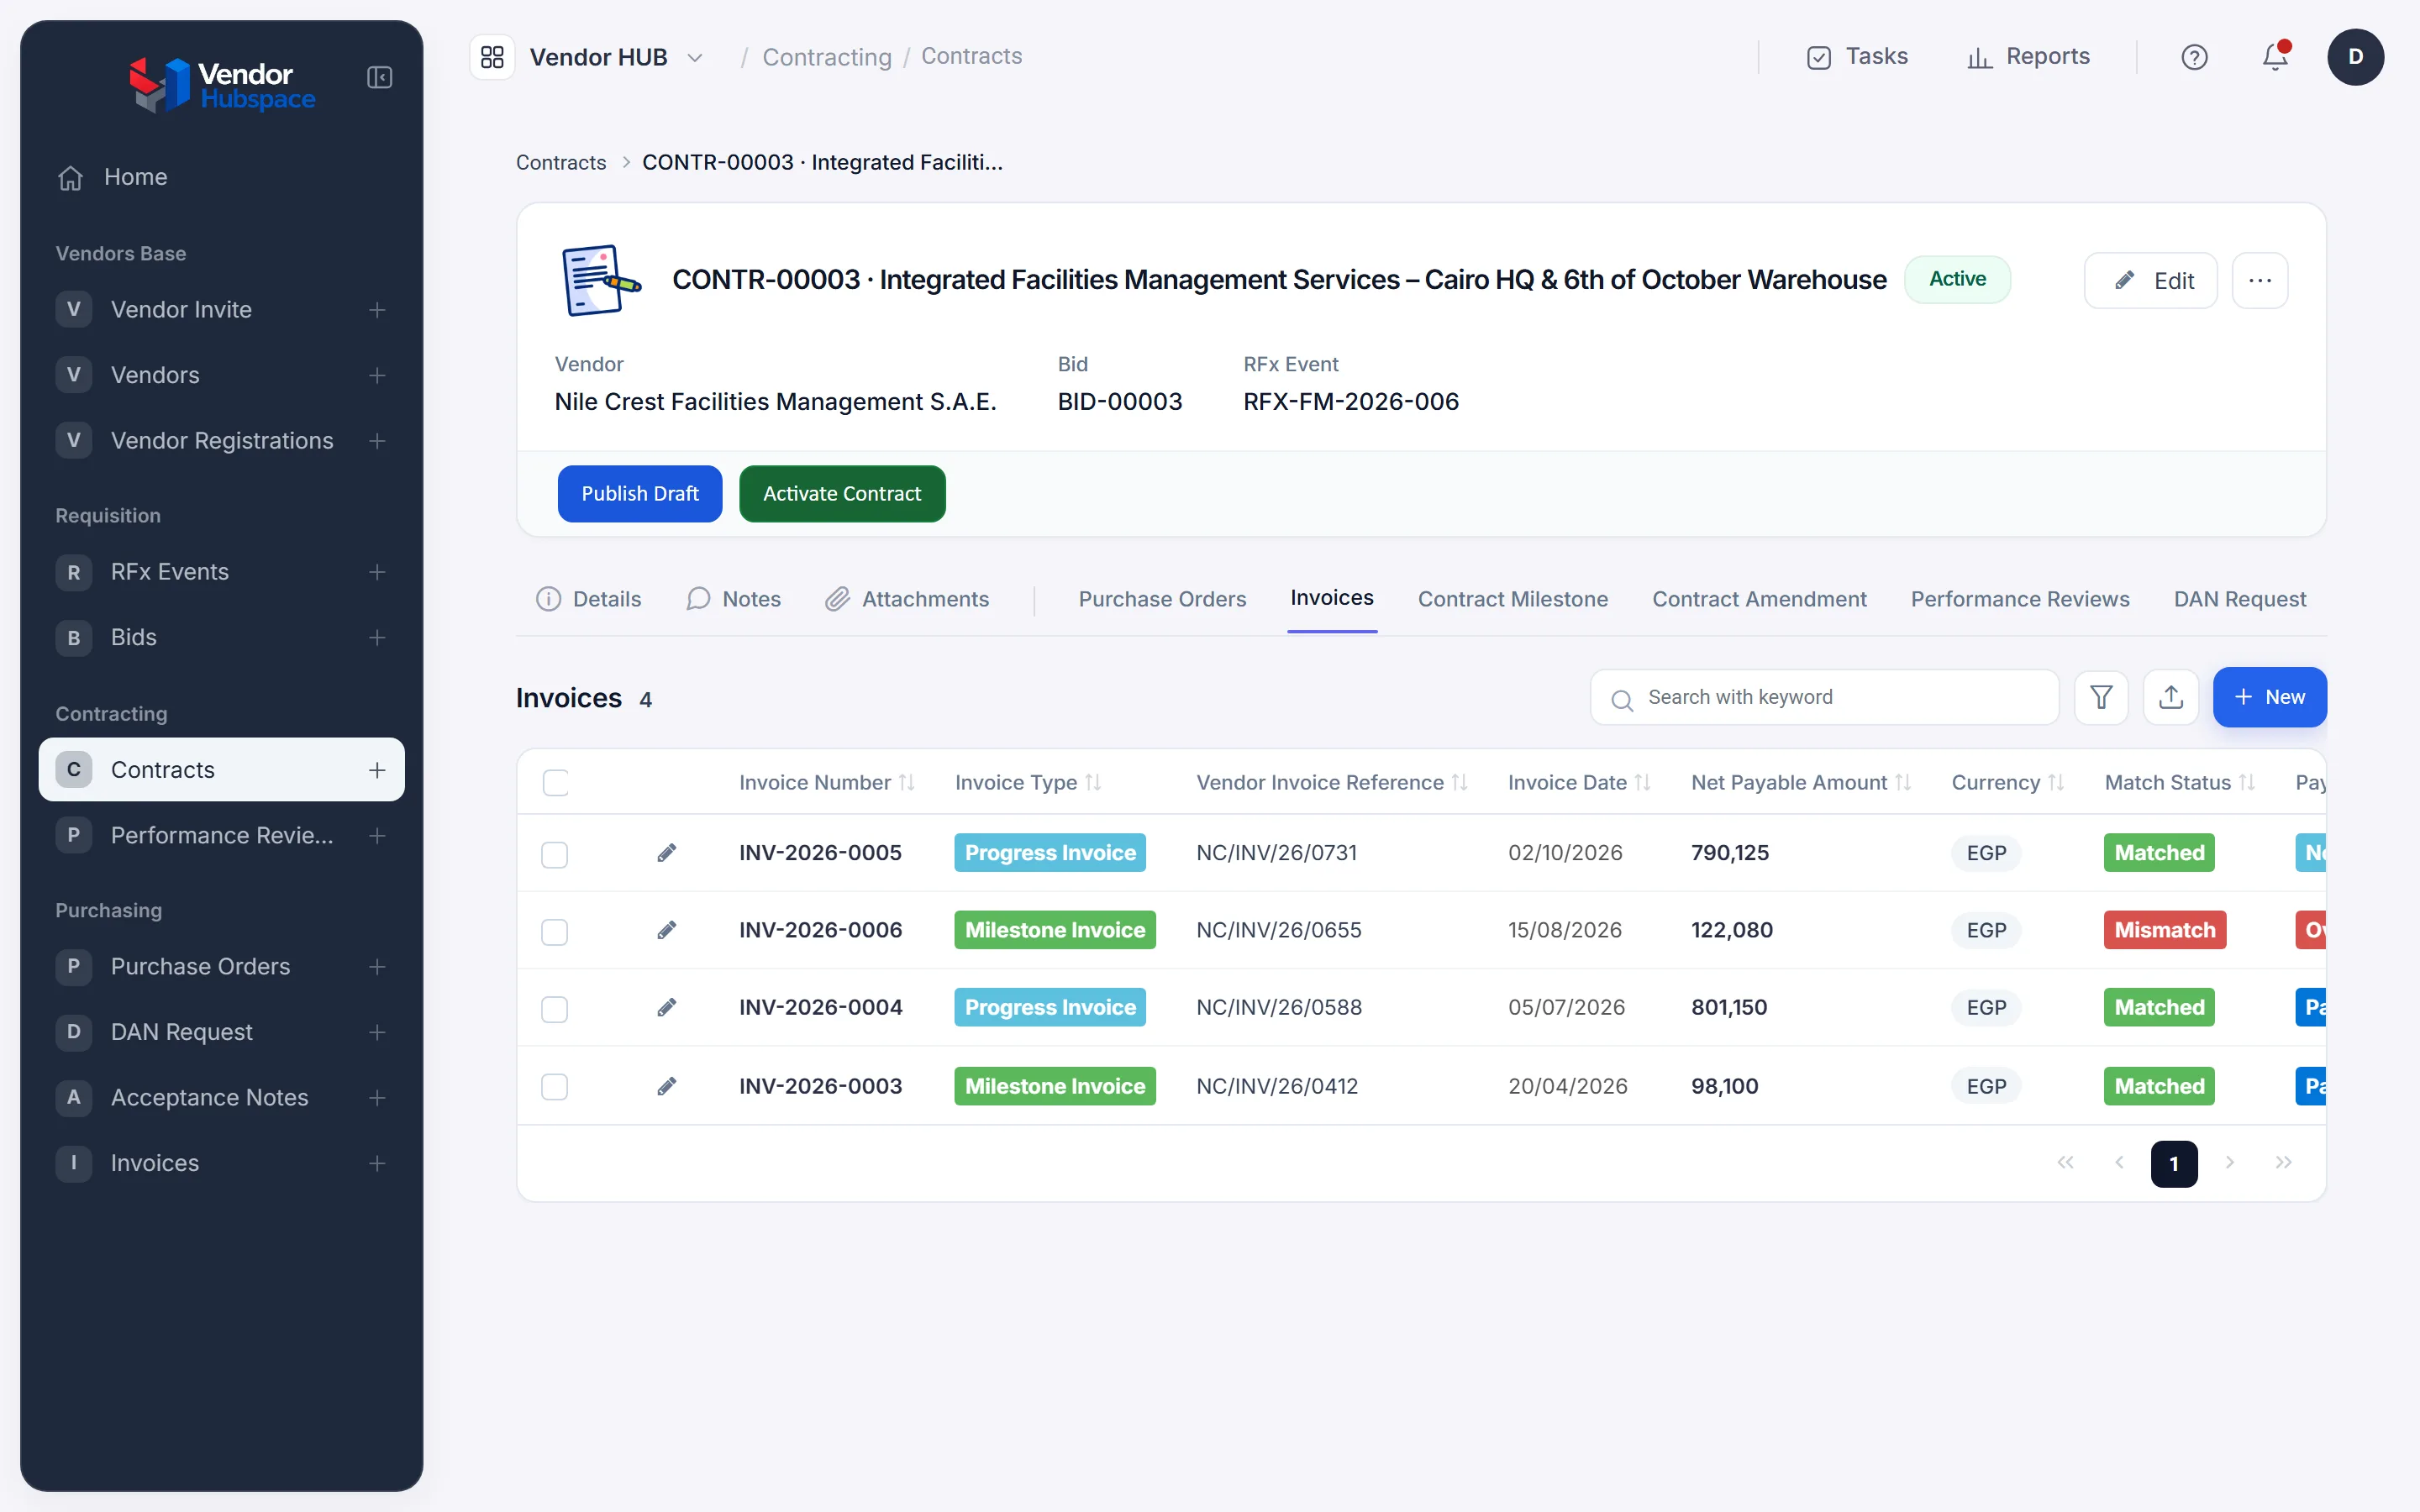
Task: Sort by Vendor Invoice Reference column
Action: [1459, 783]
